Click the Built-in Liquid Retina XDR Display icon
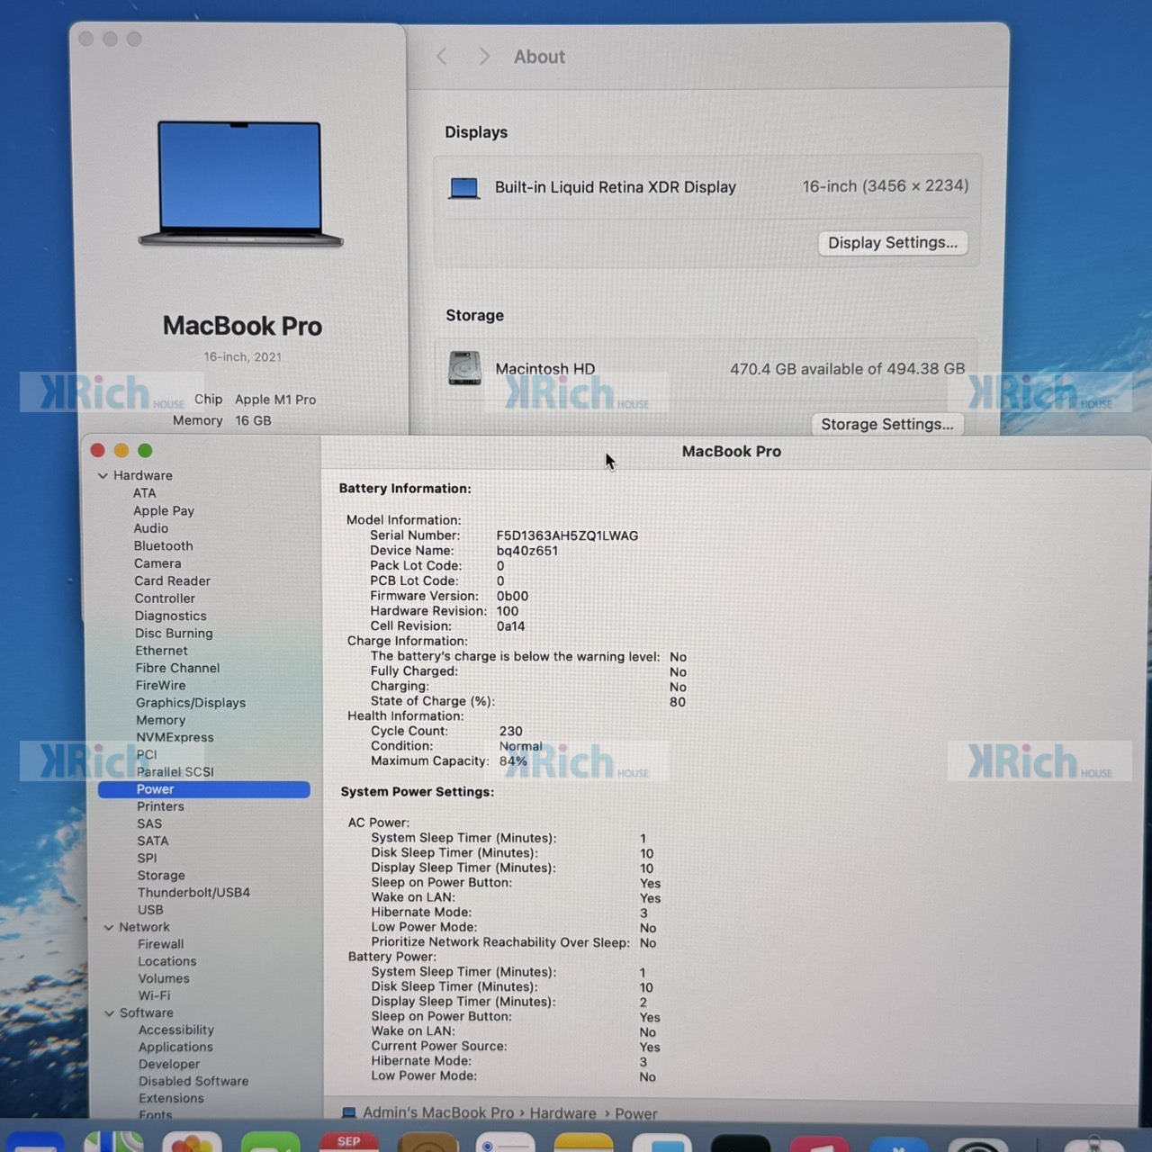The width and height of the screenshot is (1152, 1152). point(464,188)
